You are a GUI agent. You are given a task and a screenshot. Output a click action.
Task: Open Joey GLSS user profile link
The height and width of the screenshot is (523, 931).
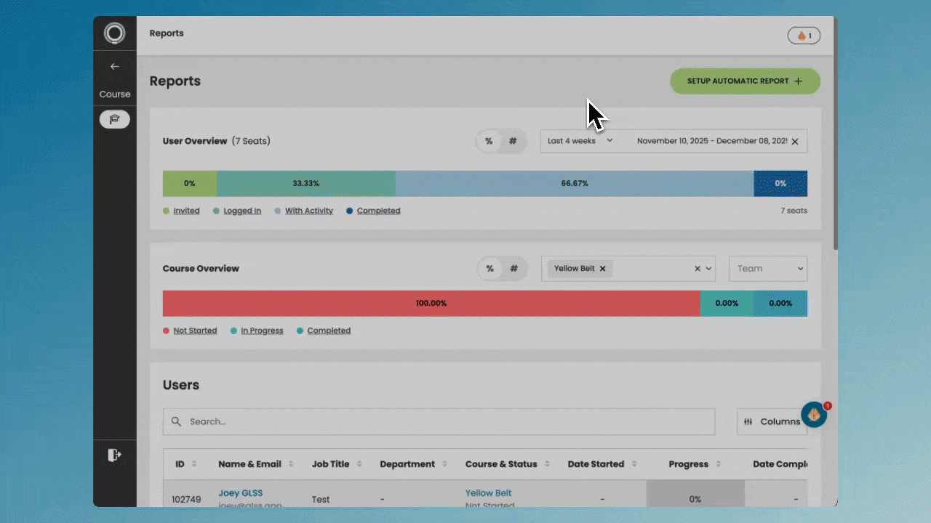pos(241,493)
